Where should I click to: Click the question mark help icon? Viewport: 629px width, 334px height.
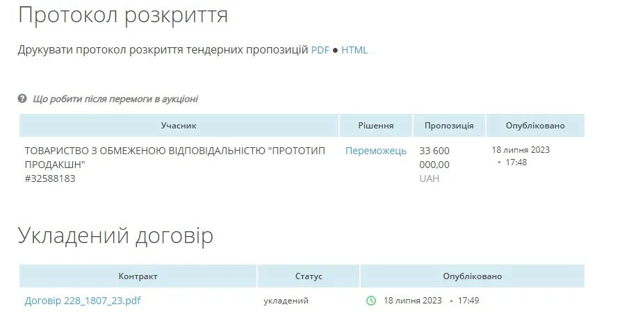pyautogui.click(x=22, y=99)
